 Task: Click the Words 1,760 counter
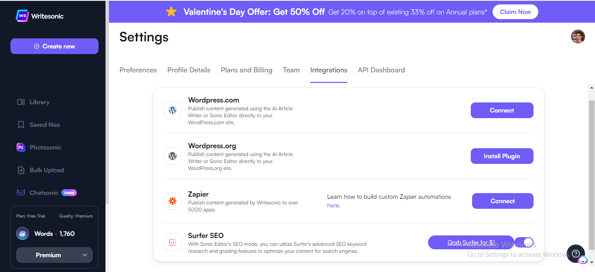click(x=54, y=234)
